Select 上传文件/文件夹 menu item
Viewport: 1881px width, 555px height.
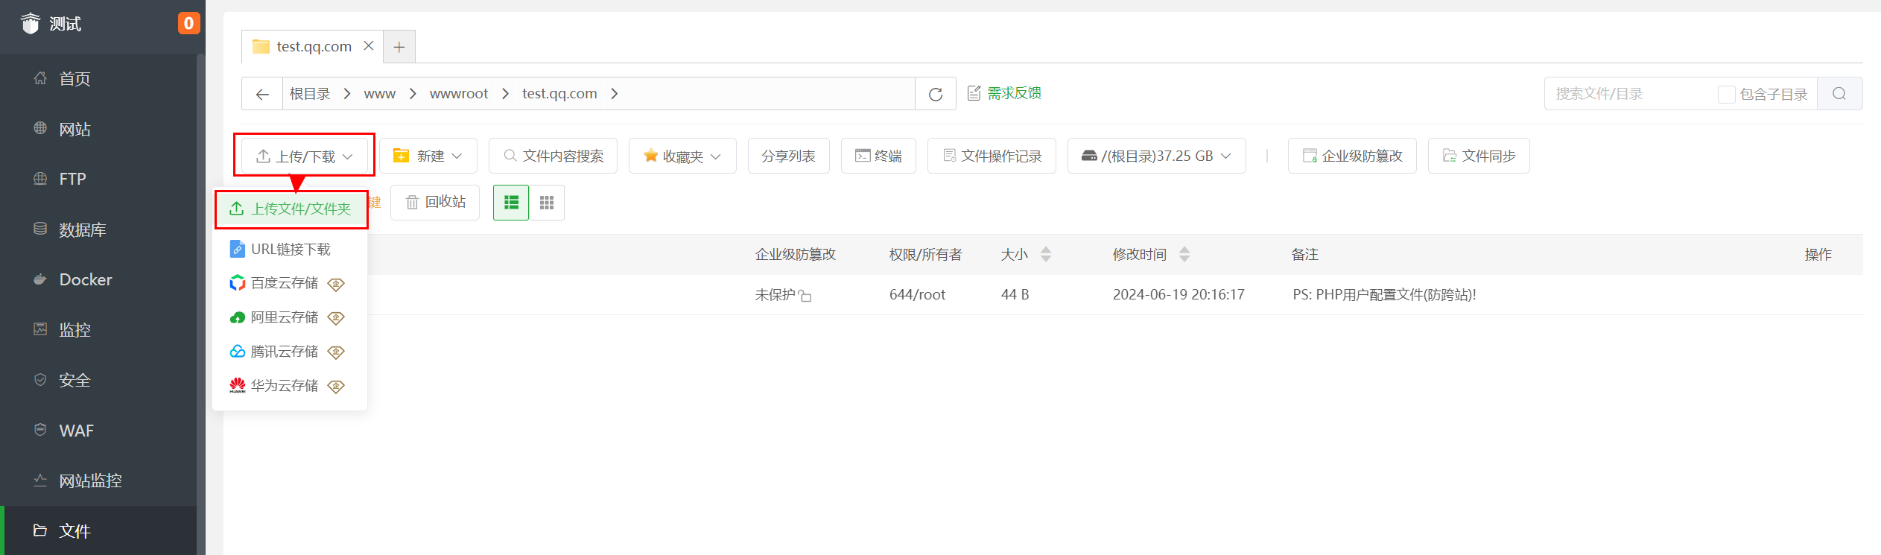tap(291, 209)
